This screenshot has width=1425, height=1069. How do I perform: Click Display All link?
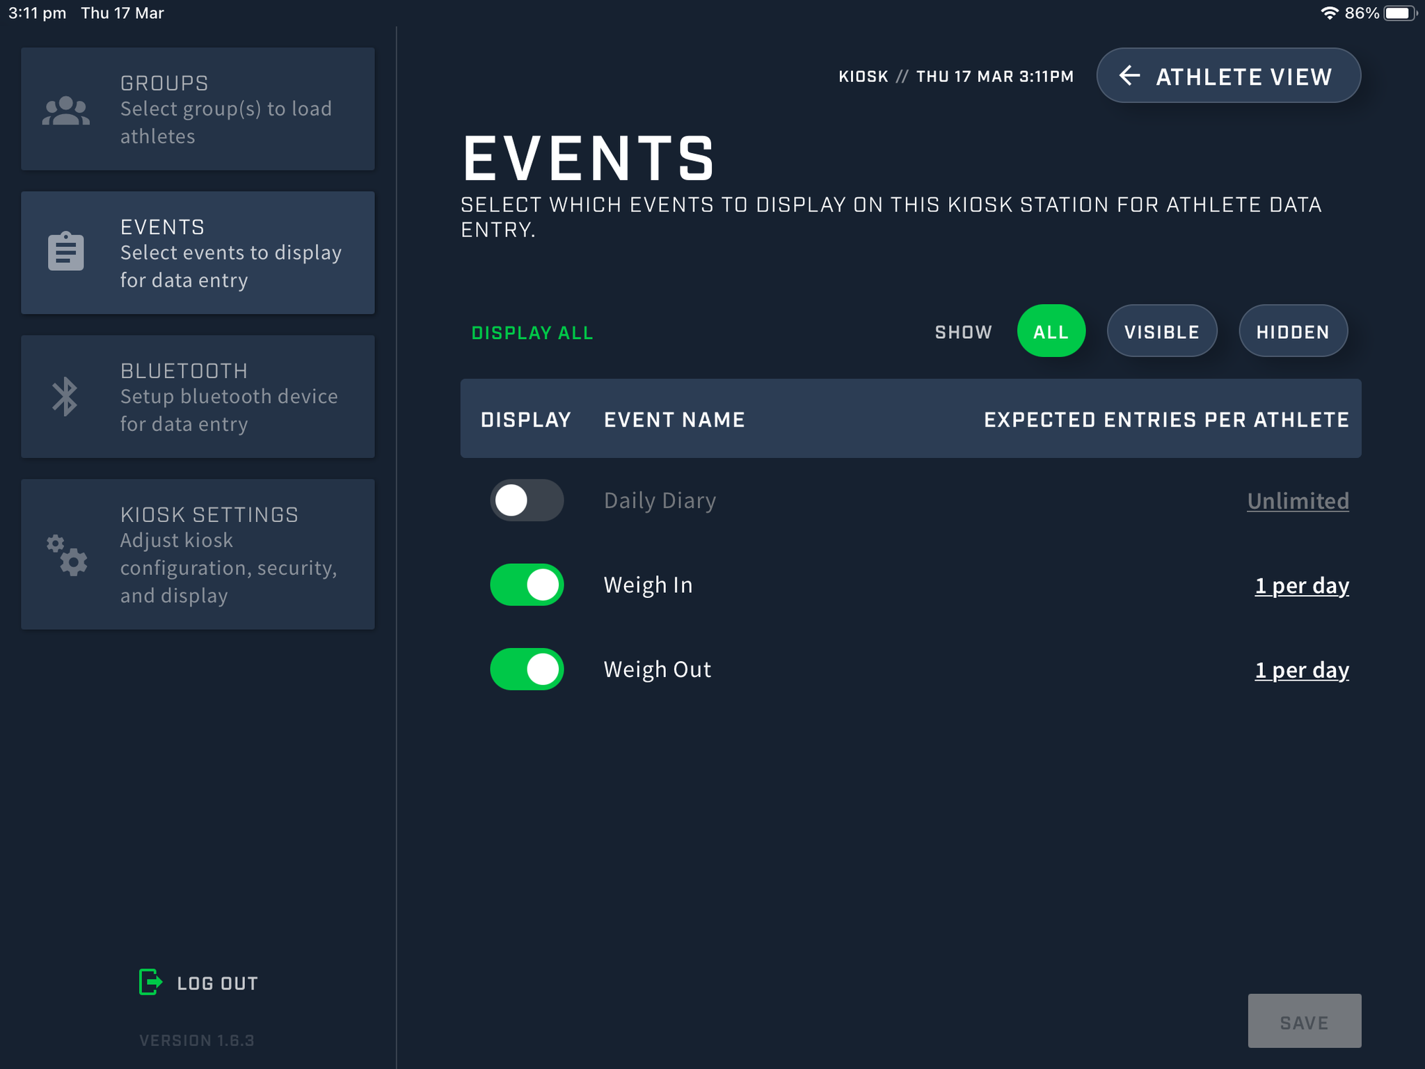click(x=532, y=333)
